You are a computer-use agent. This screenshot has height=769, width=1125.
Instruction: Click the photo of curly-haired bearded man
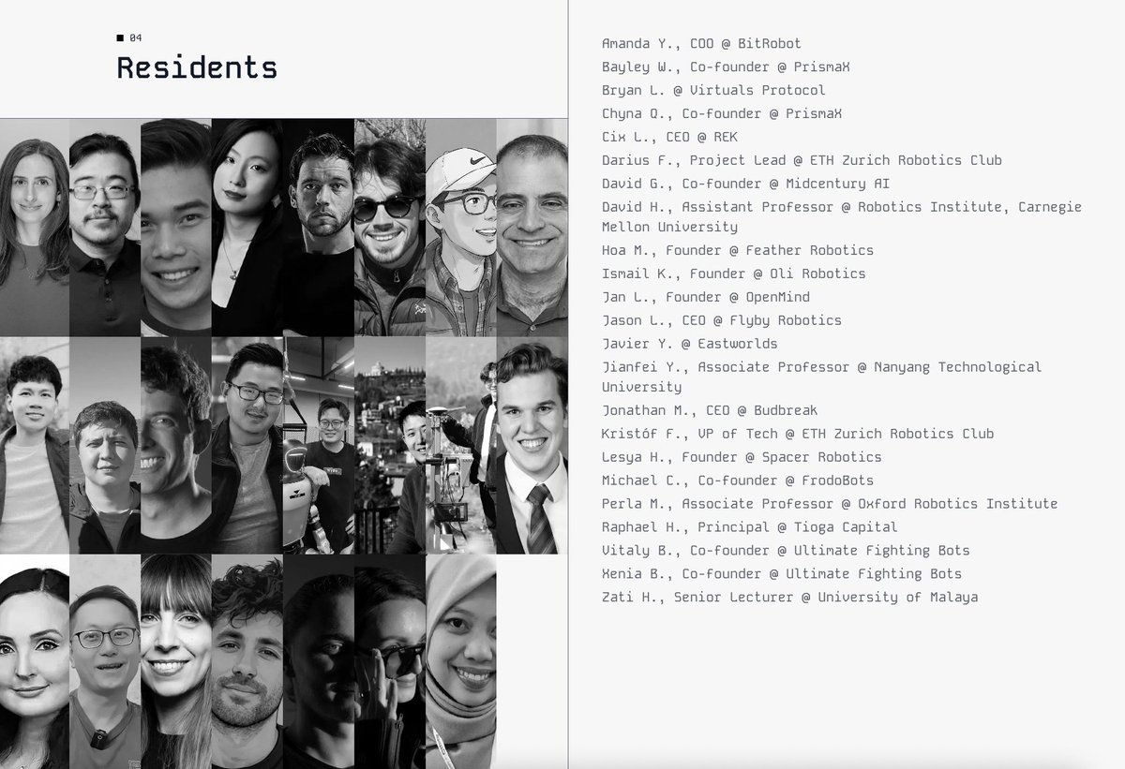coord(247,660)
